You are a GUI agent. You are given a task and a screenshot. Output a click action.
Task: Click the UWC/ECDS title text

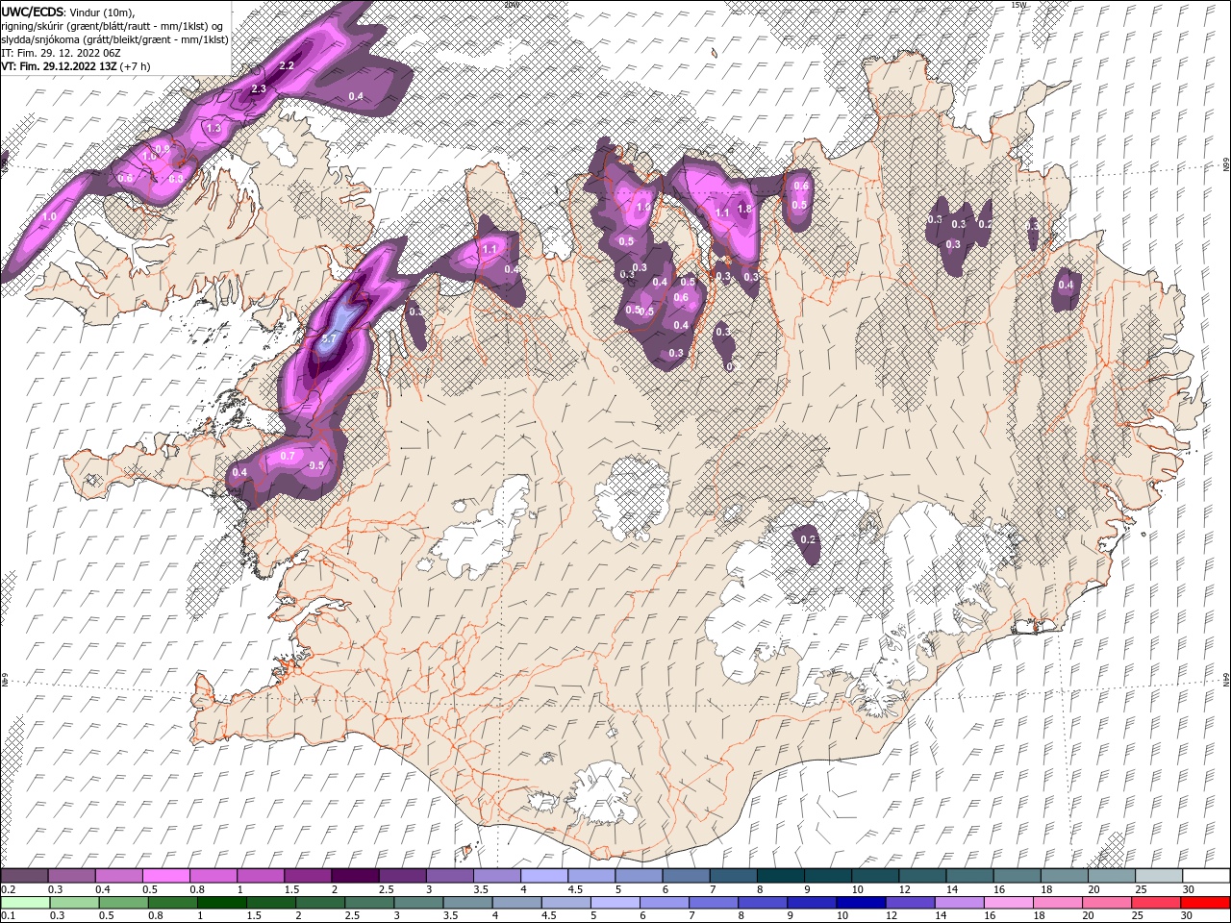32,11
